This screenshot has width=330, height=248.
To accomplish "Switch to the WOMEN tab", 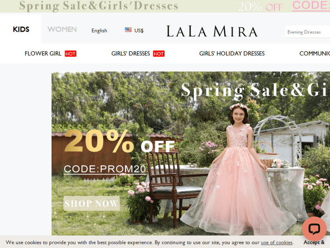I will point(62,29).
